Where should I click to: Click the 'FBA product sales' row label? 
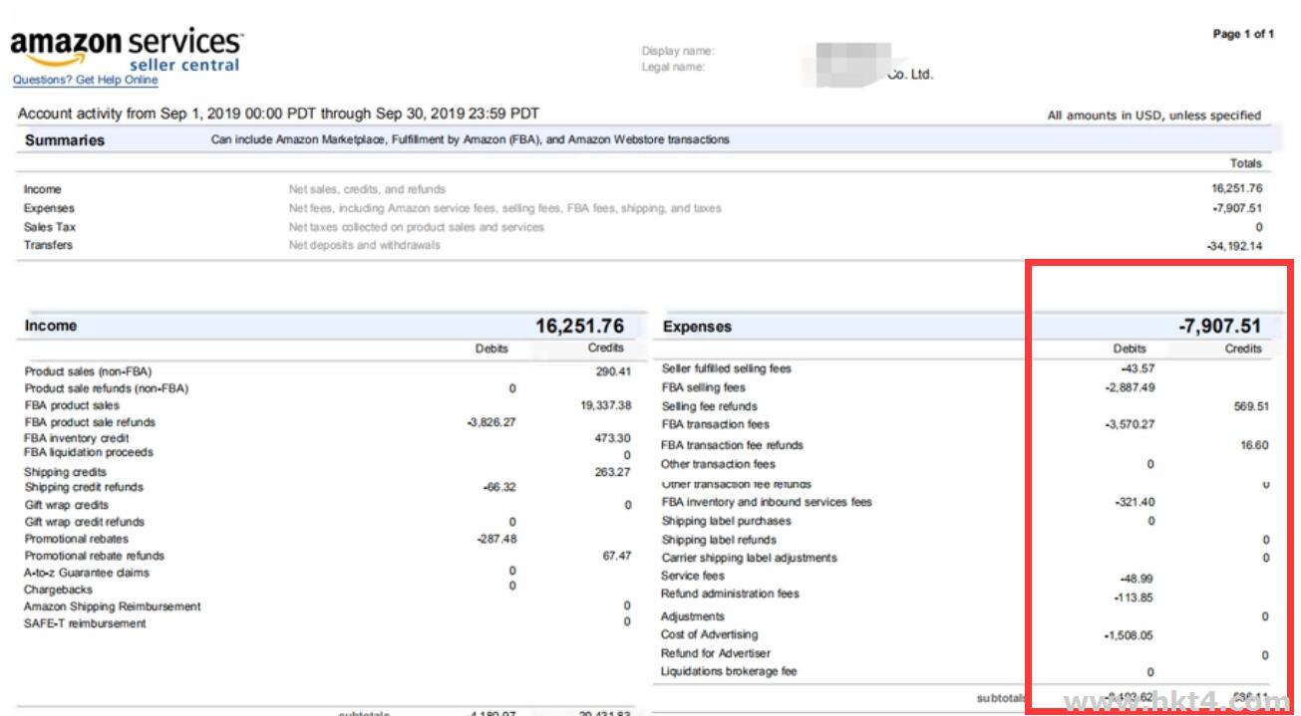[72, 405]
